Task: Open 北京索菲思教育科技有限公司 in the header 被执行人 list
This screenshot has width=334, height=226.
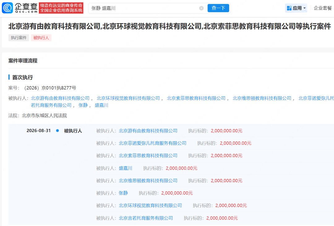Action: click(x=196, y=98)
